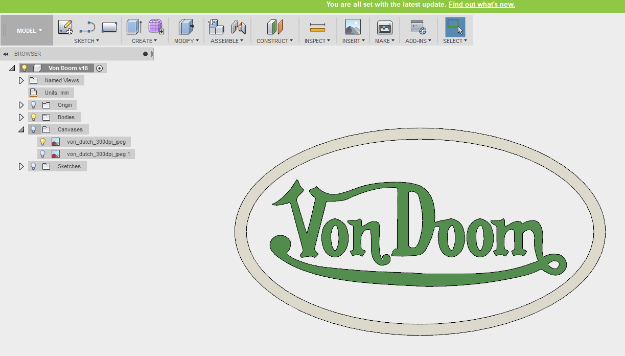Select the Joint assemble icon

[239, 27]
